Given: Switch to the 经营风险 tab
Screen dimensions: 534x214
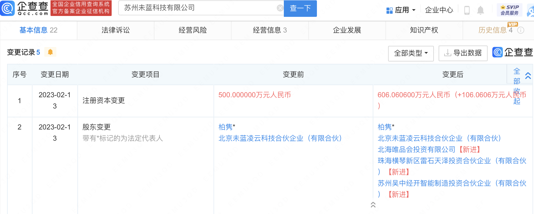Looking at the screenshot, I should (193, 30).
